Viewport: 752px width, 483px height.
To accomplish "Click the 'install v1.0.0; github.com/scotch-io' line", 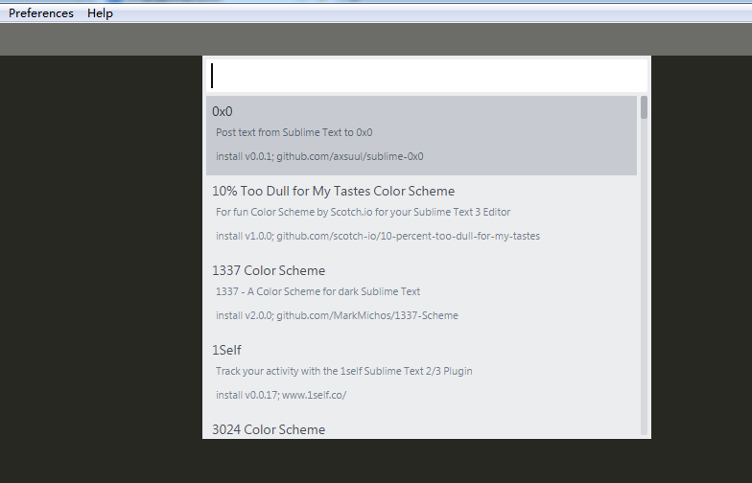I will 378,236.
